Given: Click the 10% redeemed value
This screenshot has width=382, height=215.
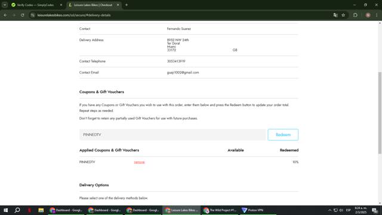Looking at the screenshot, I should (x=295, y=162).
